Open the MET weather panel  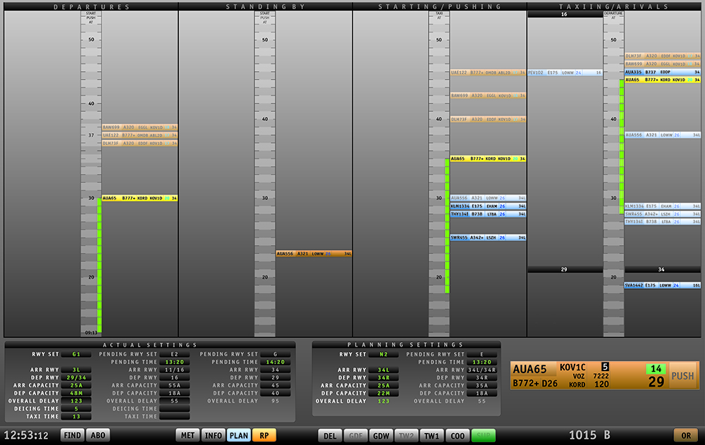point(188,435)
